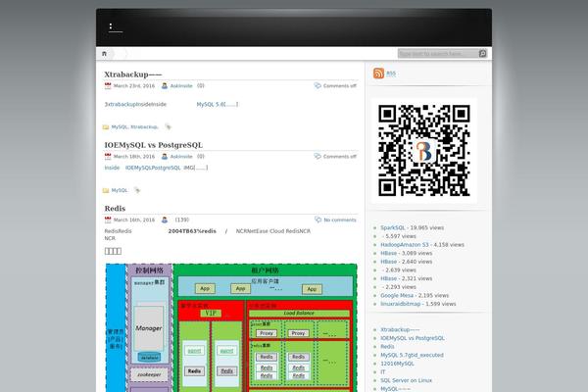Open IOEMySQL vs PostgreSQL in recent posts sidebar
The width and height of the screenshot is (588, 392).
413,338
